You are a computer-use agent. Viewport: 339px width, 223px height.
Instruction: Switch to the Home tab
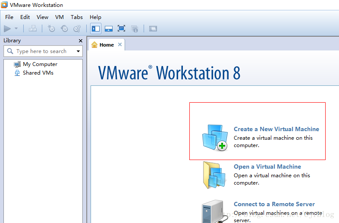[107, 45]
